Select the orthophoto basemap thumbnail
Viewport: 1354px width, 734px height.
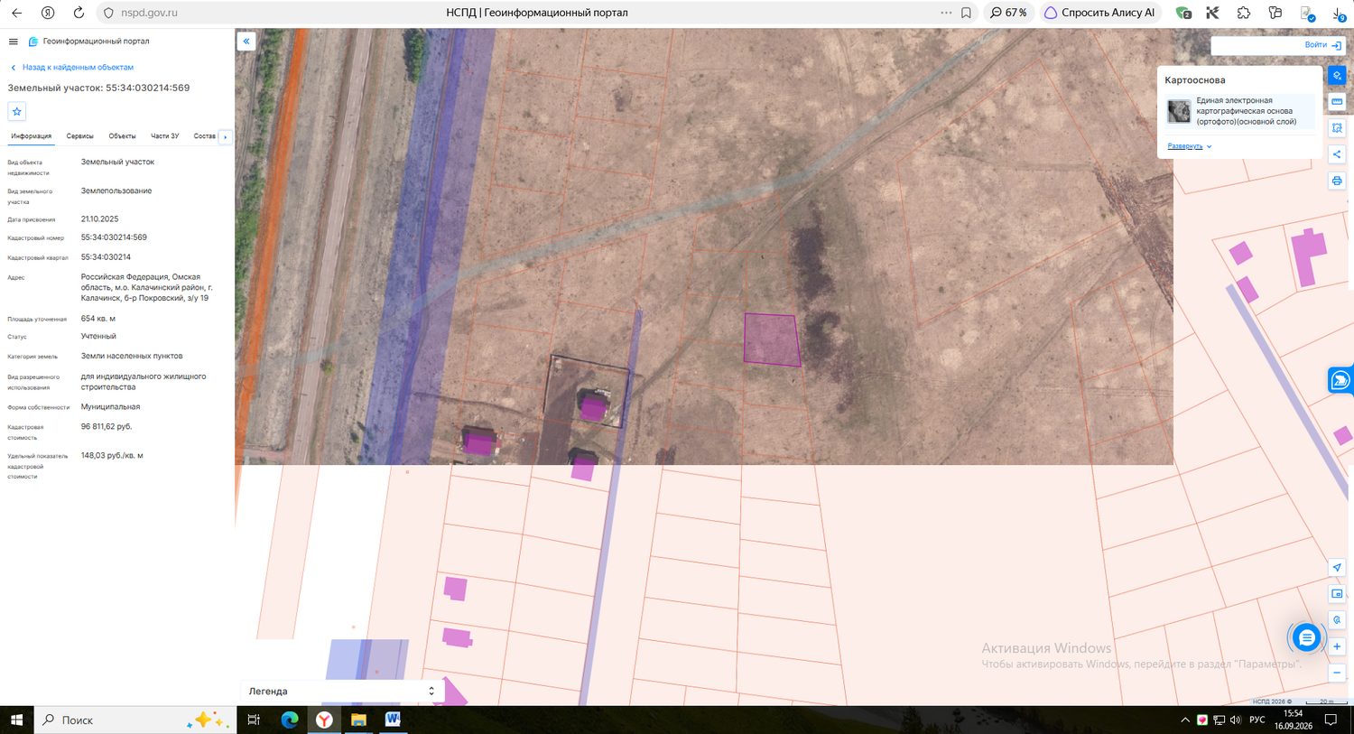[x=1179, y=111]
